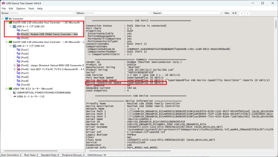Select Port8 under the second root hub

pos(24,77)
